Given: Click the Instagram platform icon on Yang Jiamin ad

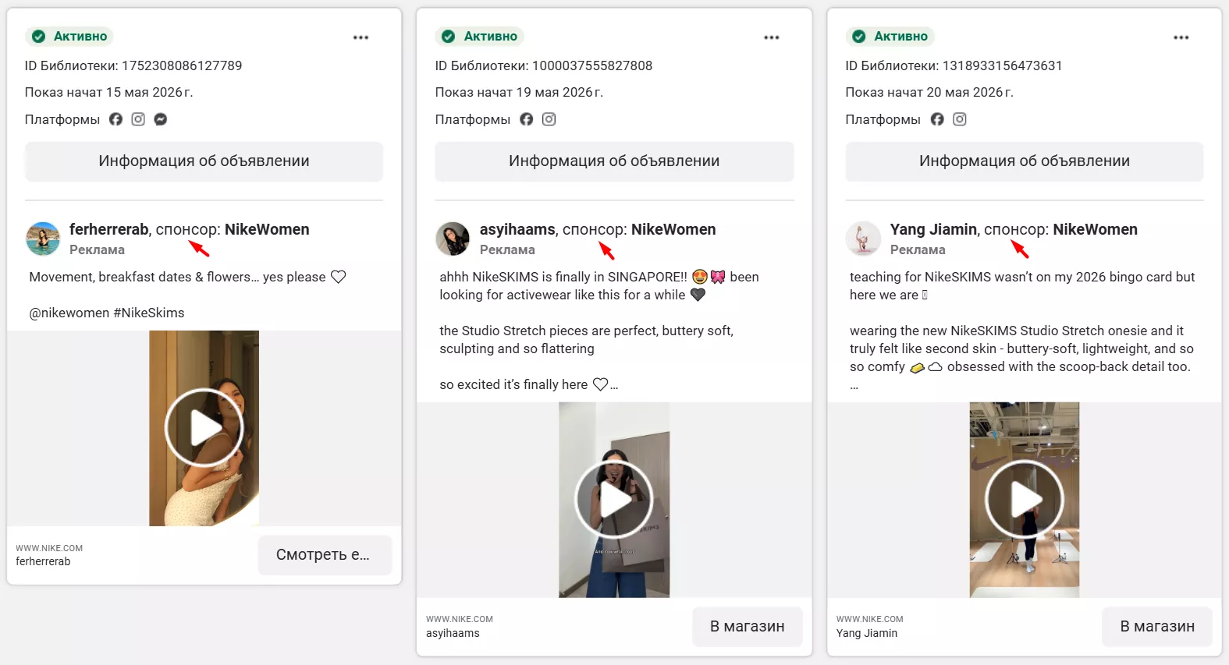Looking at the screenshot, I should pos(960,119).
